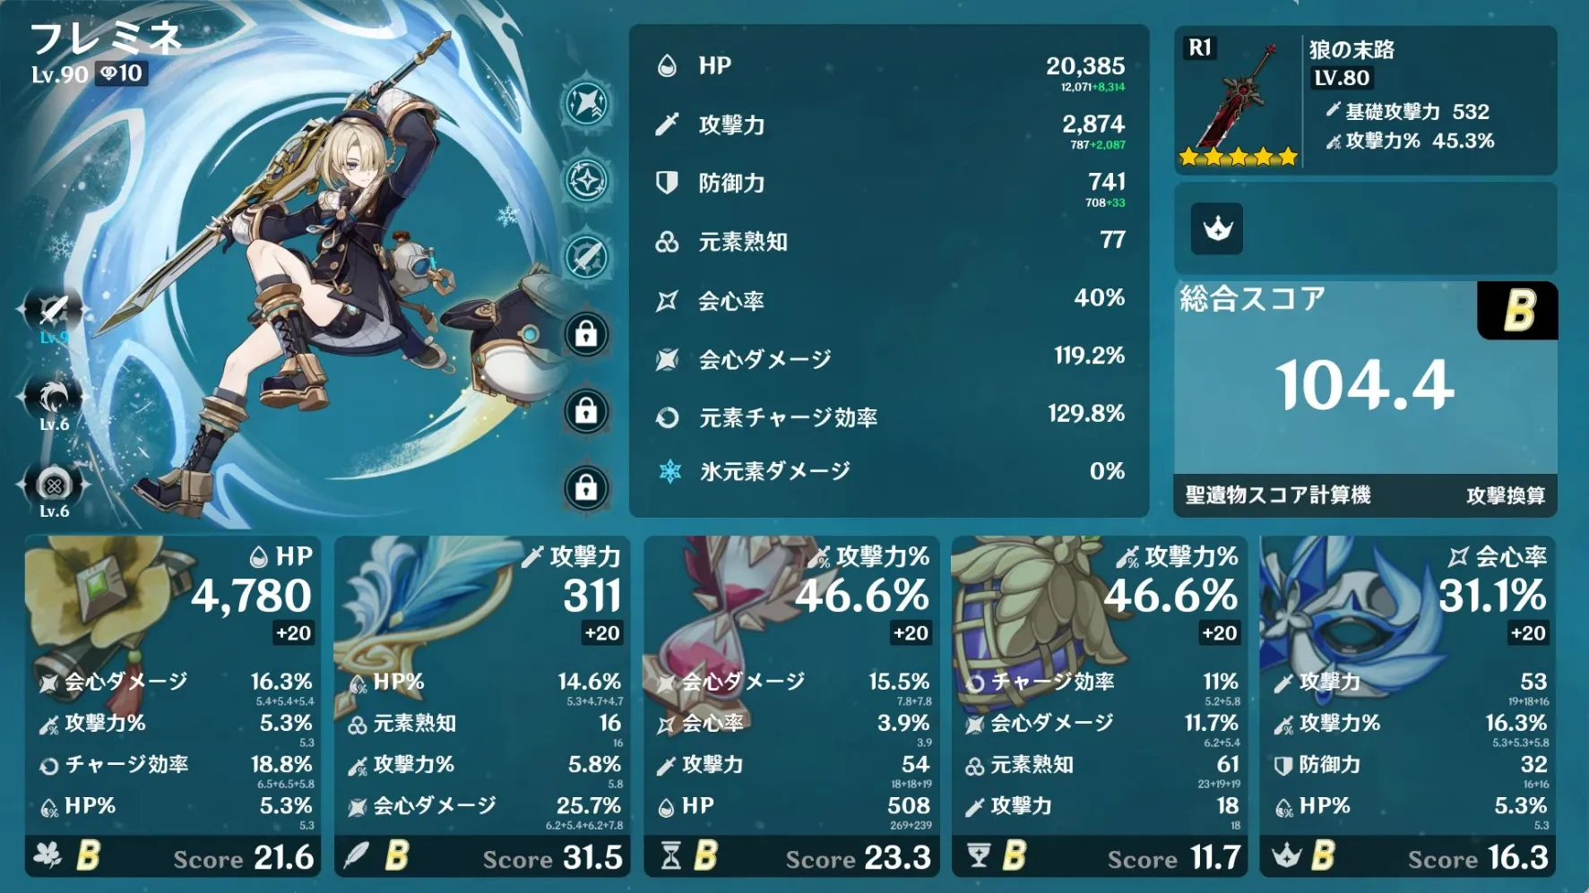Click the 氷元素ダメージ stat row
1589x893 pixels.
point(889,471)
